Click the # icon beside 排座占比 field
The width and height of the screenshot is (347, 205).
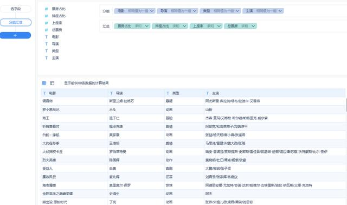[x=46, y=16]
